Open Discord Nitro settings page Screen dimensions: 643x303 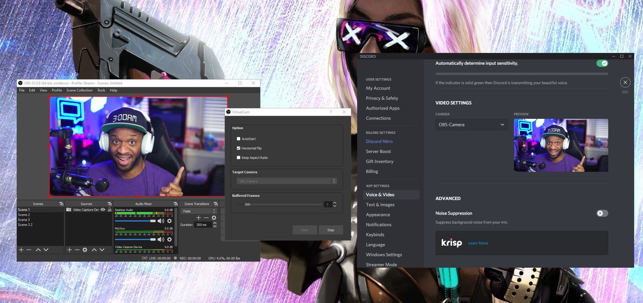(x=379, y=141)
